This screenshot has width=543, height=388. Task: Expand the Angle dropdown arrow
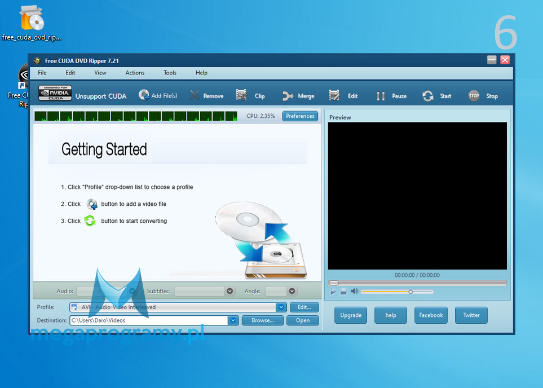click(x=292, y=292)
